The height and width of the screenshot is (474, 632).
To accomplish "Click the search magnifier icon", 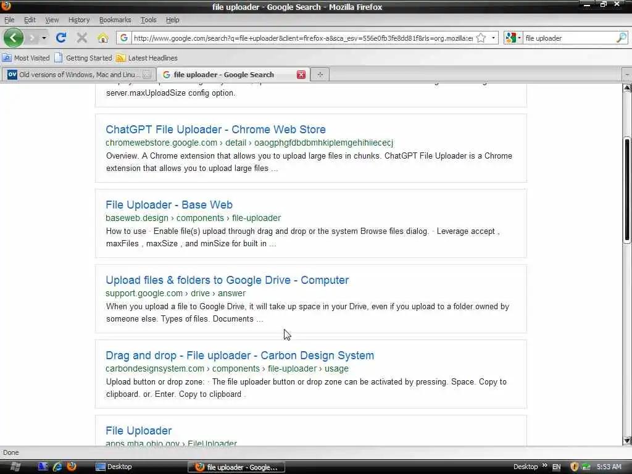I will pyautogui.click(x=622, y=38).
